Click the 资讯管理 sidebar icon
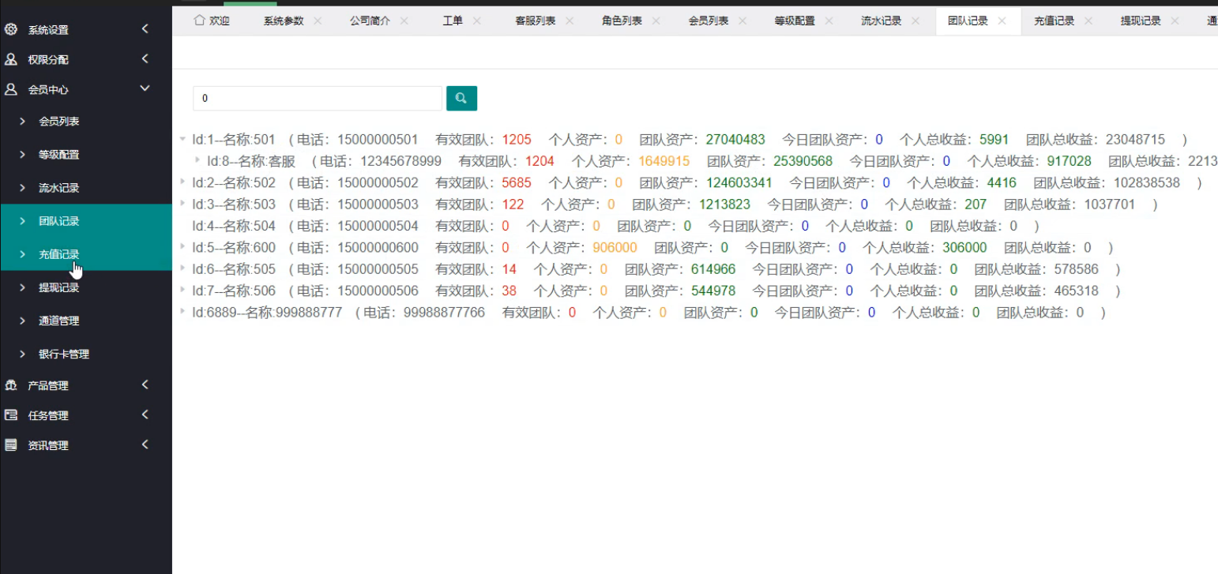This screenshot has height=574, width=1218. pos(11,445)
